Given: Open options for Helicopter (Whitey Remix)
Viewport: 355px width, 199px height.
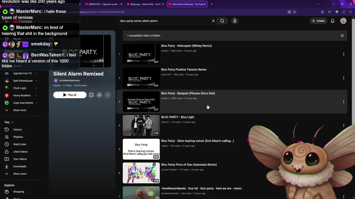Looking at the screenshot, I should [344, 54].
